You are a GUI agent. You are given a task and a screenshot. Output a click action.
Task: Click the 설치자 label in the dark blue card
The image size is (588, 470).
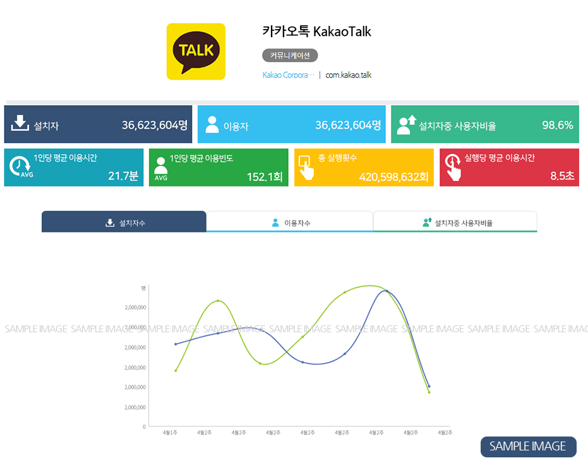(x=47, y=126)
